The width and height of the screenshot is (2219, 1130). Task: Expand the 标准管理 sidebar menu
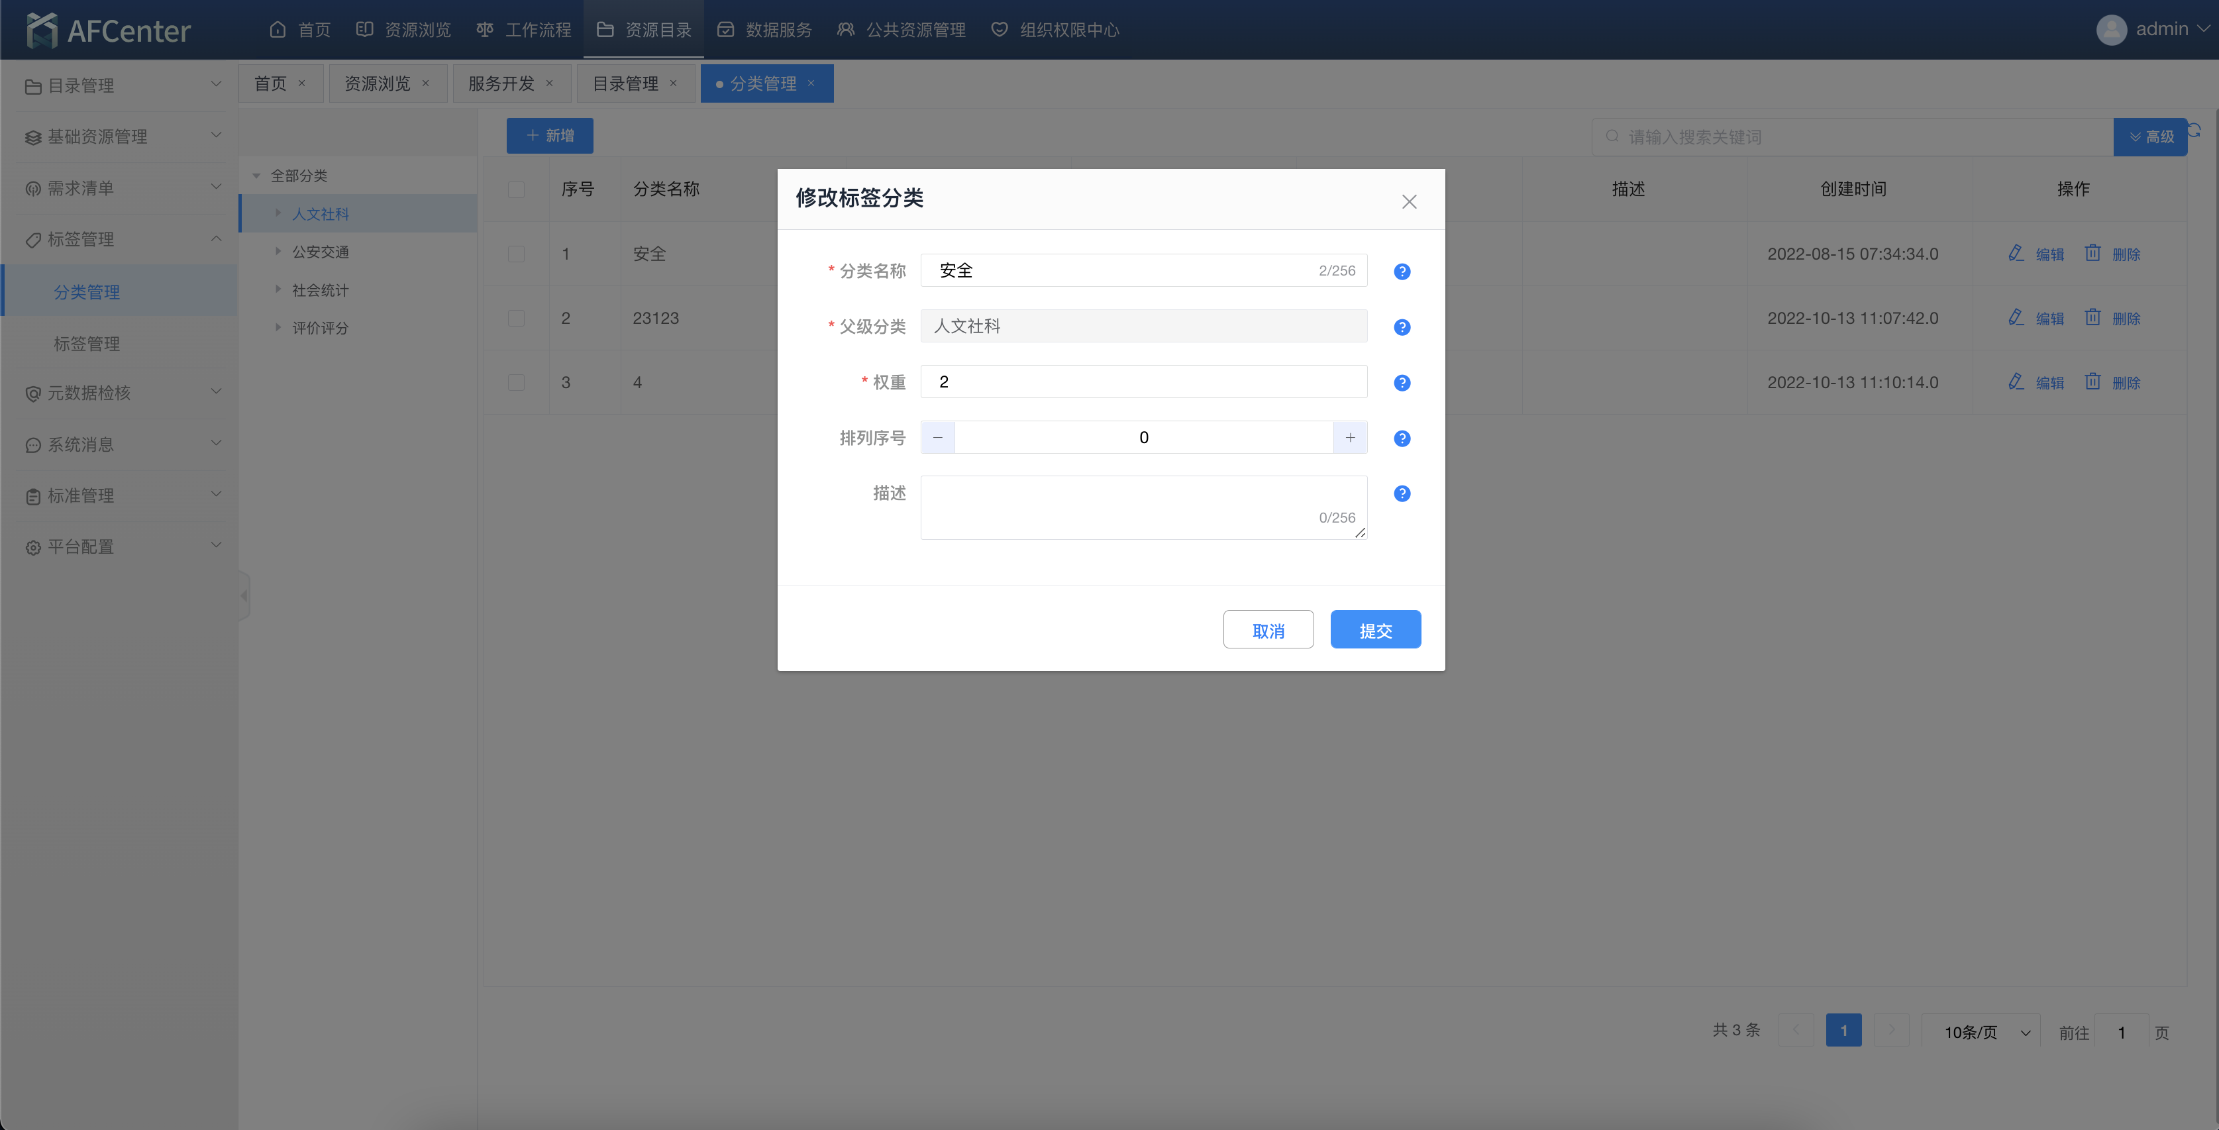(x=120, y=495)
